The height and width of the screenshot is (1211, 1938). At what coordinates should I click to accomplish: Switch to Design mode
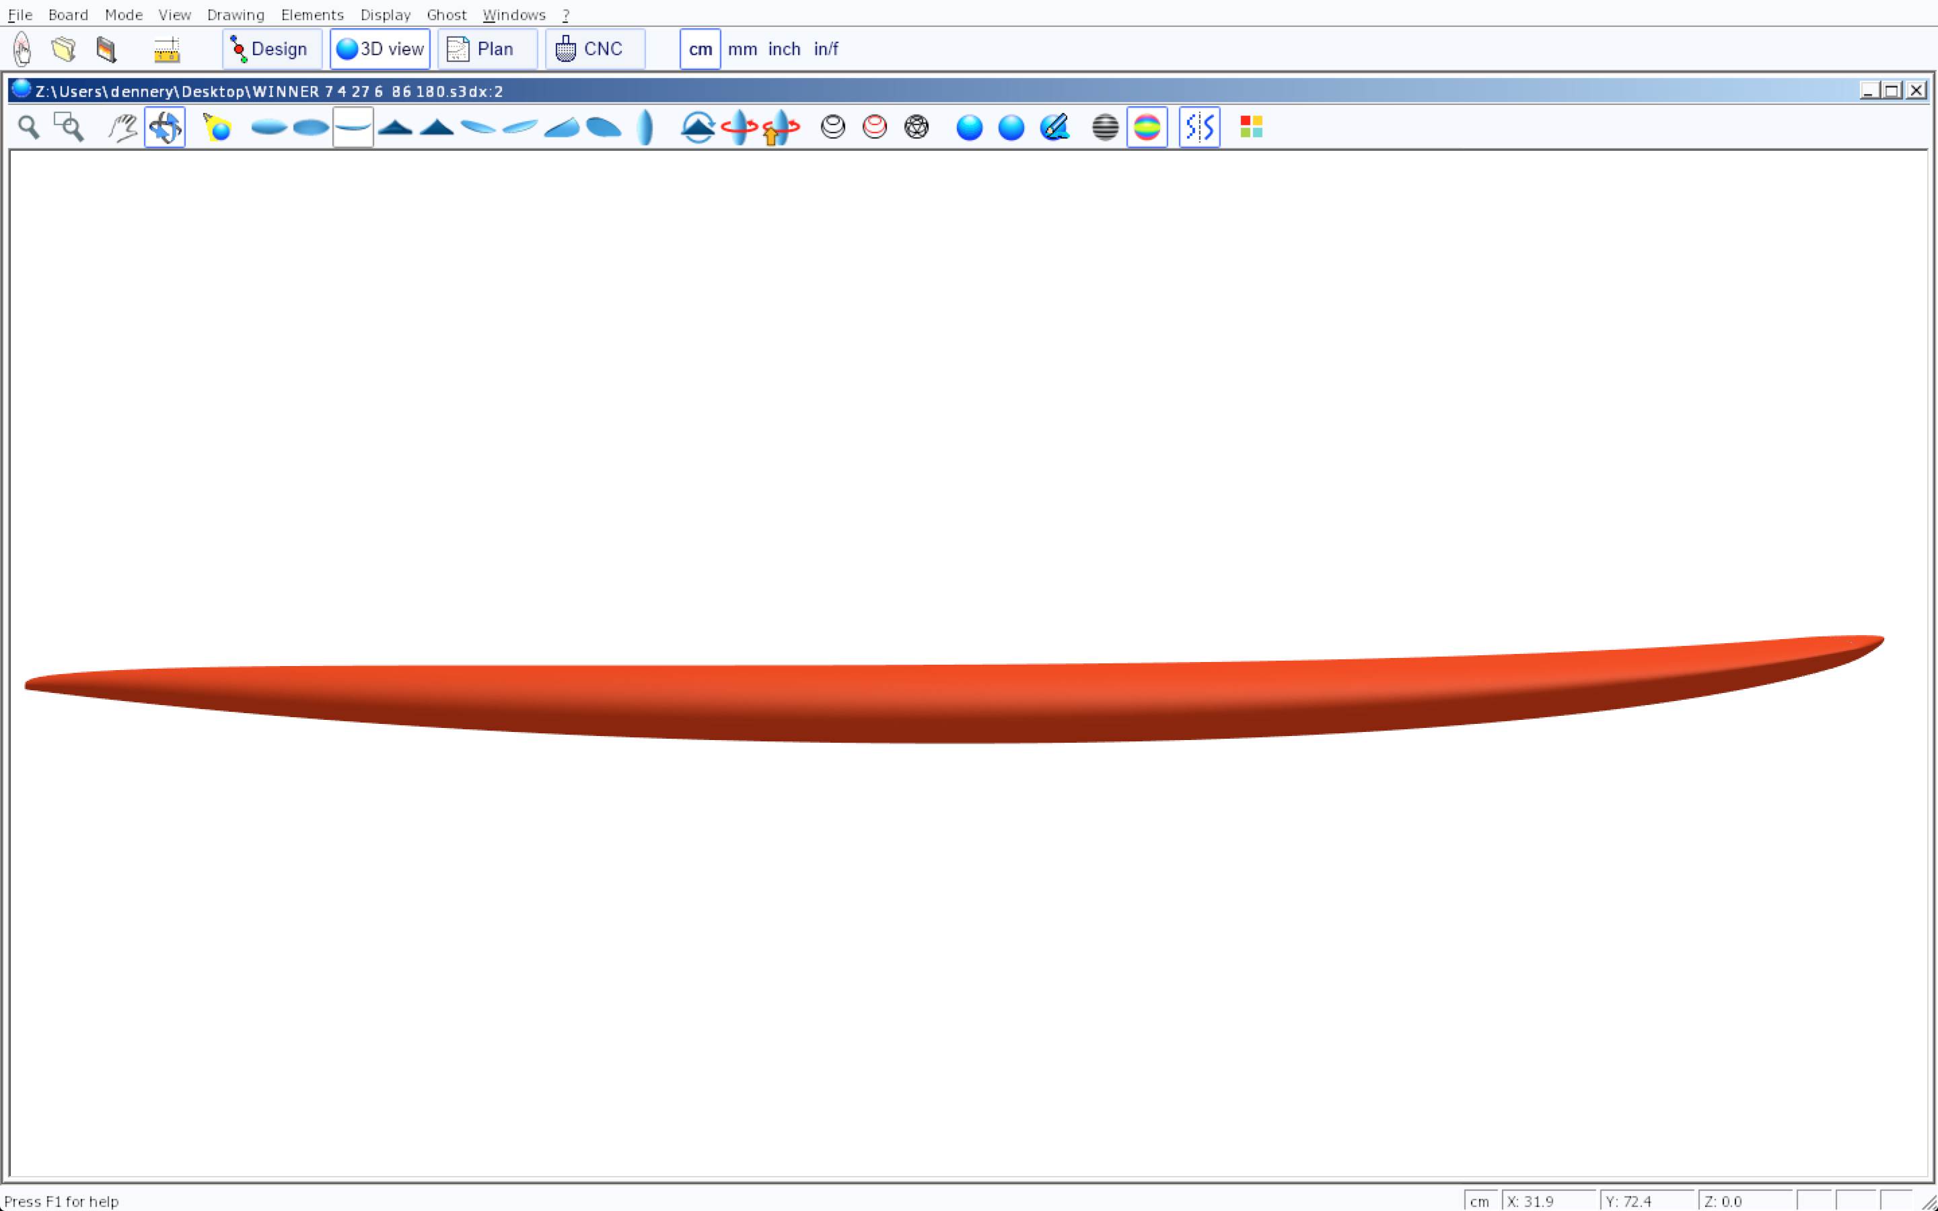pos(271,50)
